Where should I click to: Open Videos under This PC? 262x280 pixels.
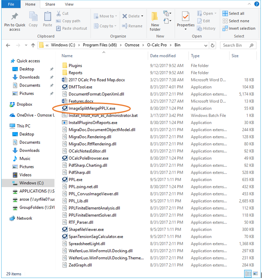pos(22,175)
